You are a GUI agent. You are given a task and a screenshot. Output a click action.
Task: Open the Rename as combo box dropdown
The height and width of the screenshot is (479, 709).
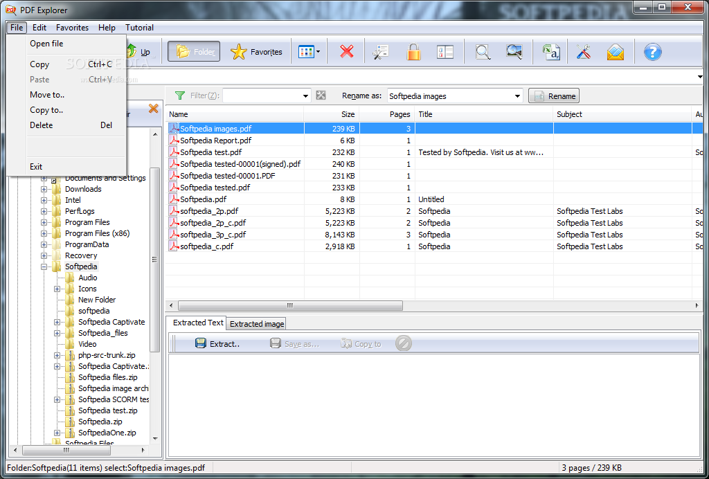pos(518,96)
